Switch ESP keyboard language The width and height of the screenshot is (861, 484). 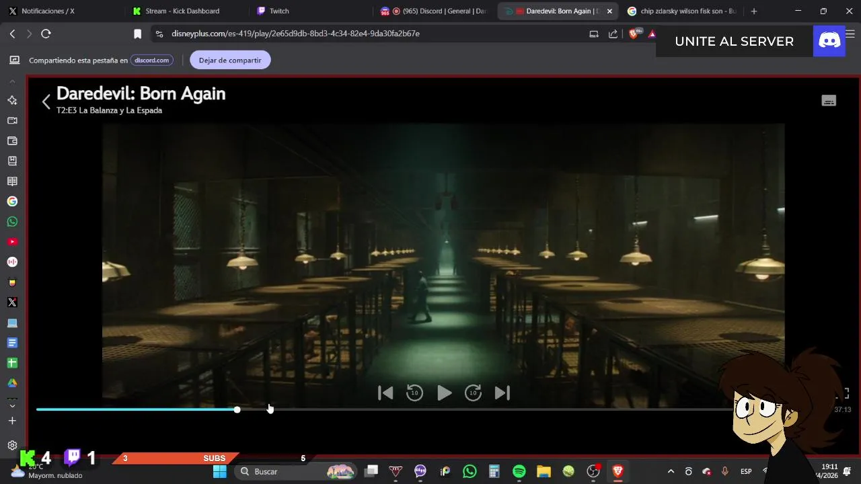pyautogui.click(x=746, y=471)
